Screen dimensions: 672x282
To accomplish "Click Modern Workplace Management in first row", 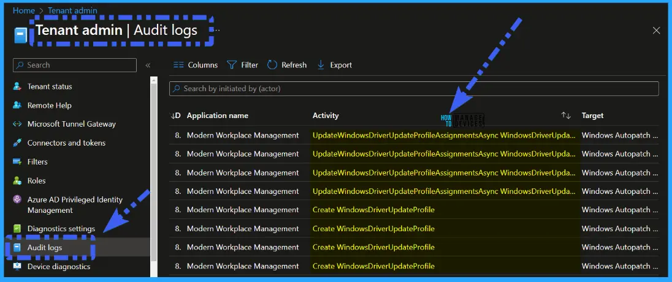I will [x=243, y=135].
